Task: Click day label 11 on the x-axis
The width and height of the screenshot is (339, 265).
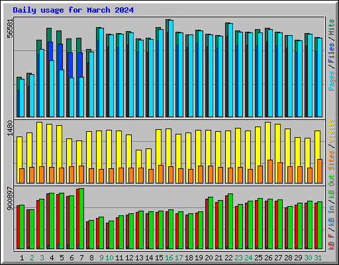Action: tap(119, 258)
